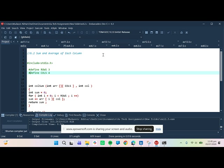
Task: Open the members dropdown right of (globals)
Action: 141,37
